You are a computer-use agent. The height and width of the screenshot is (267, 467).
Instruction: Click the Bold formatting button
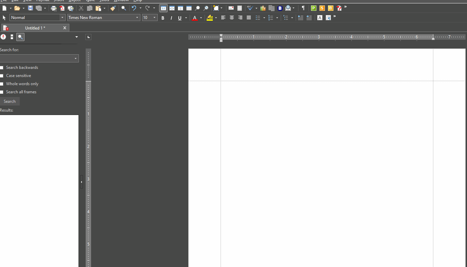[x=163, y=18]
